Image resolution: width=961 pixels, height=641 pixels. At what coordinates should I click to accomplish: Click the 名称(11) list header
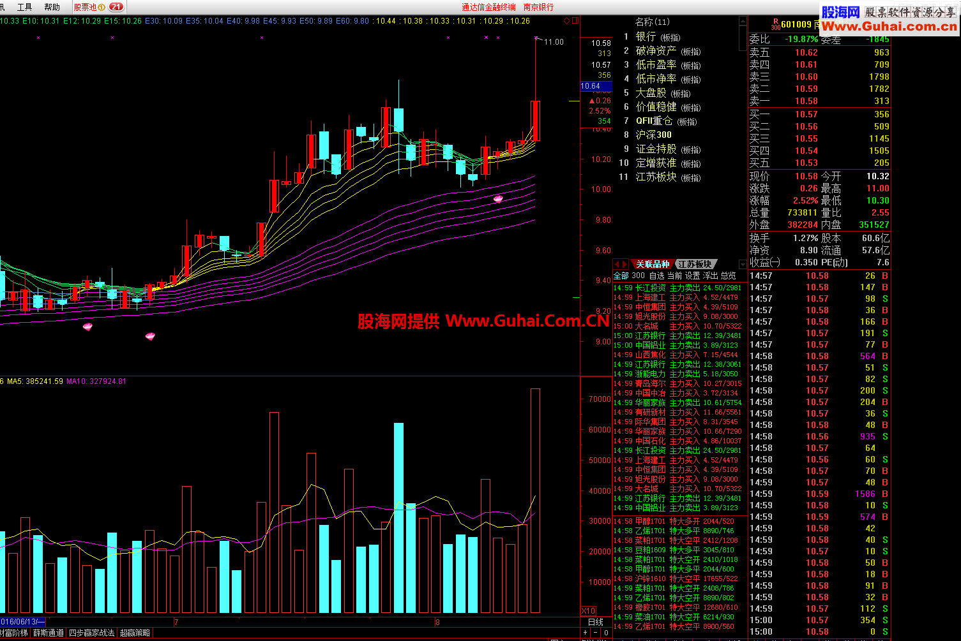tap(652, 22)
